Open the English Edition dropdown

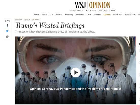tap(76, 10)
